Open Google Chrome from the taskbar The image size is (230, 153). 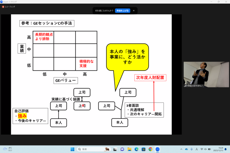click(151, 149)
